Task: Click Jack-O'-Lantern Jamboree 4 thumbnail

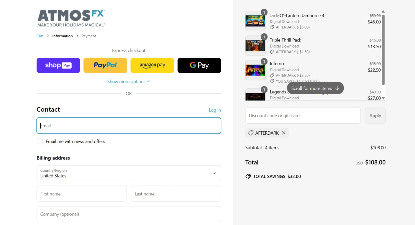Action: [x=255, y=21]
